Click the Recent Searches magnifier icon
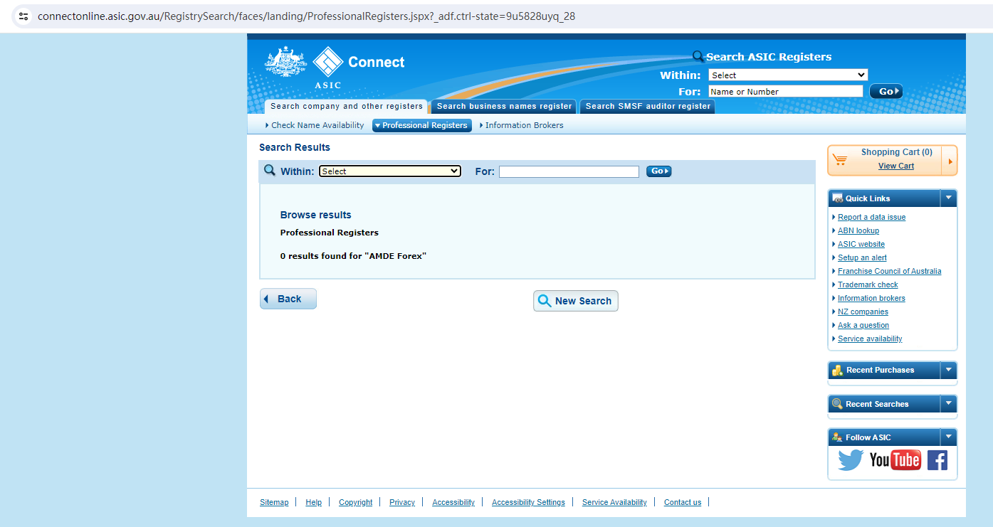The width and height of the screenshot is (993, 527). (837, 404)
